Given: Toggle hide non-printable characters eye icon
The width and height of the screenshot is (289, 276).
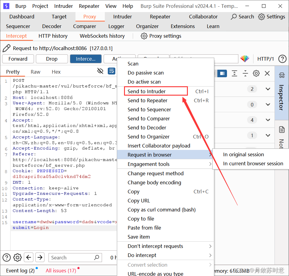Looking at the screenshot, I should click(x=100, y=71).
